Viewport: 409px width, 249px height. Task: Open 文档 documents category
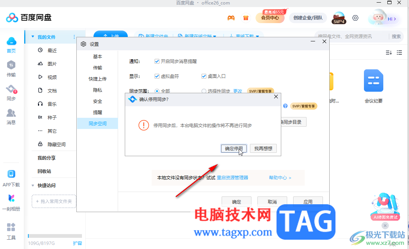(x=52, y=91)
